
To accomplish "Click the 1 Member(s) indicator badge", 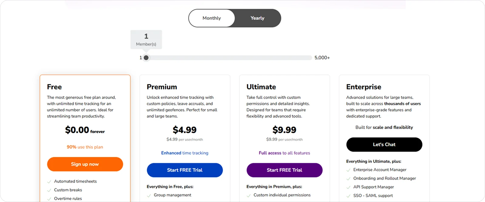I will click(146, 39).
